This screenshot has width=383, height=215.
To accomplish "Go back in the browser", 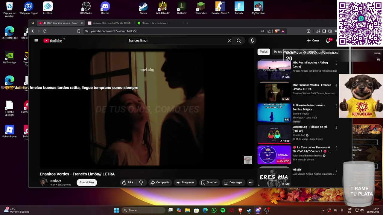I will click(33, 31).
